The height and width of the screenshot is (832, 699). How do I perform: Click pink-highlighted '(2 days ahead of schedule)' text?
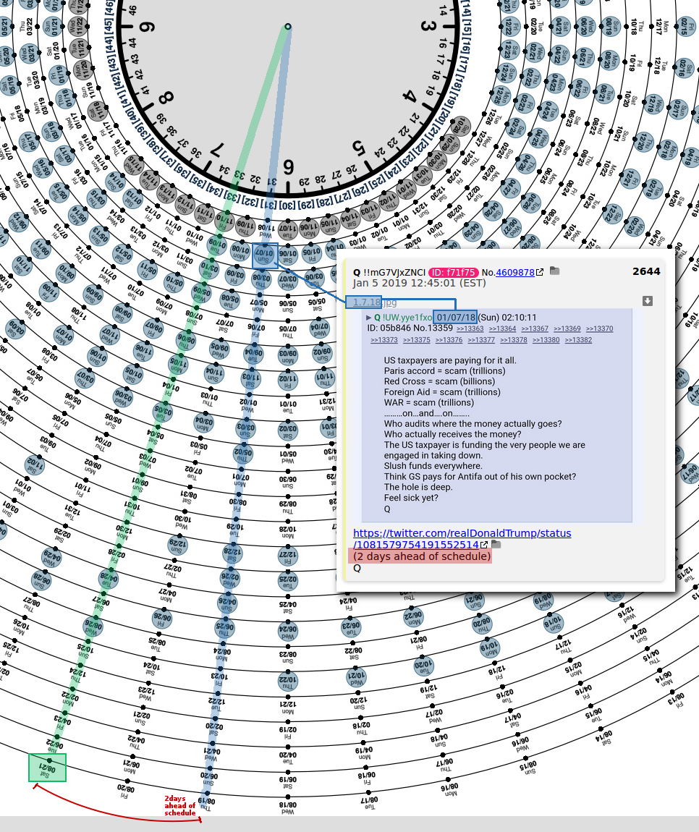[422, 556]
